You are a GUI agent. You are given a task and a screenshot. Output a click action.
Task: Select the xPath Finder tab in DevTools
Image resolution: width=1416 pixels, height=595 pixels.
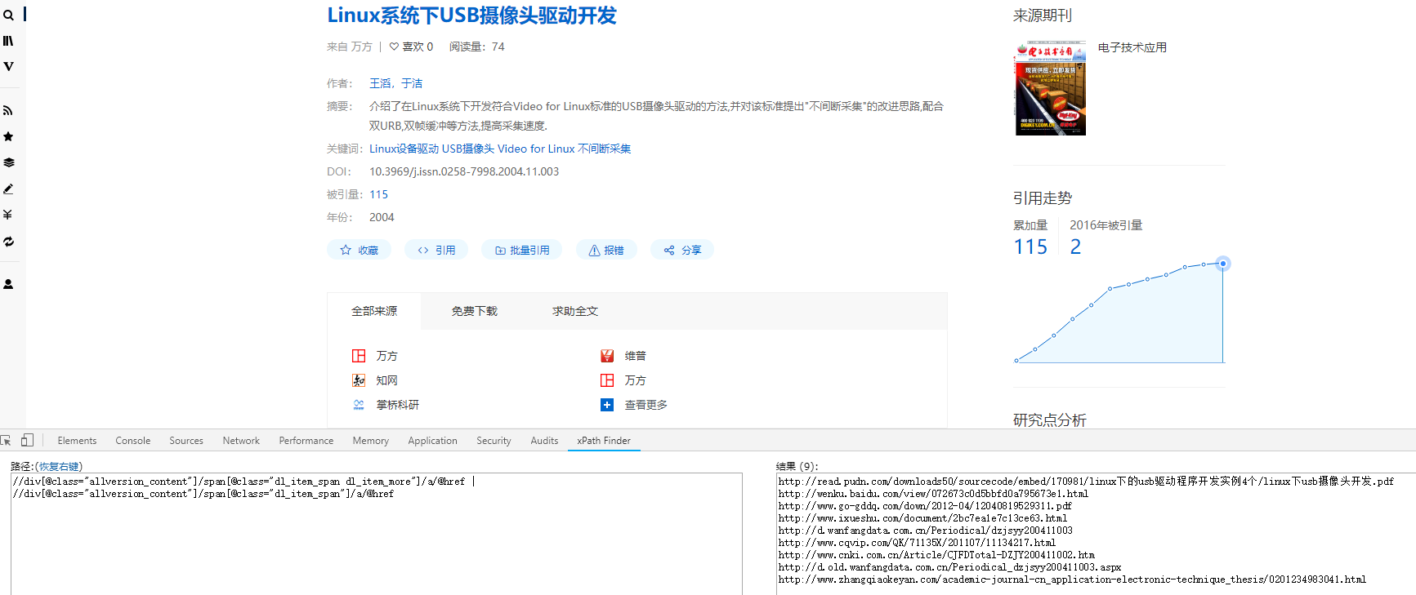click(x=604, y=441)
